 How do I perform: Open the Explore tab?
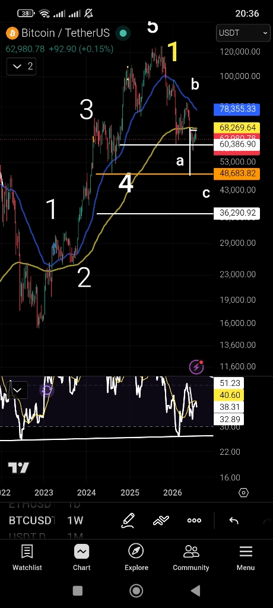[x=136, y=558]
